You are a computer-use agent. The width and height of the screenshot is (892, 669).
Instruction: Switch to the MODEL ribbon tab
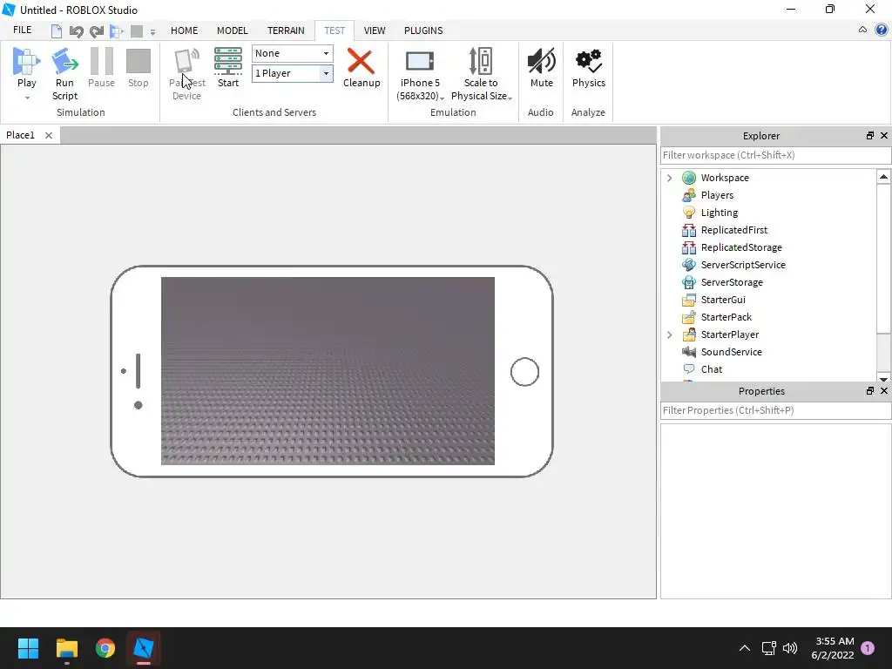(x=232, y=30)
